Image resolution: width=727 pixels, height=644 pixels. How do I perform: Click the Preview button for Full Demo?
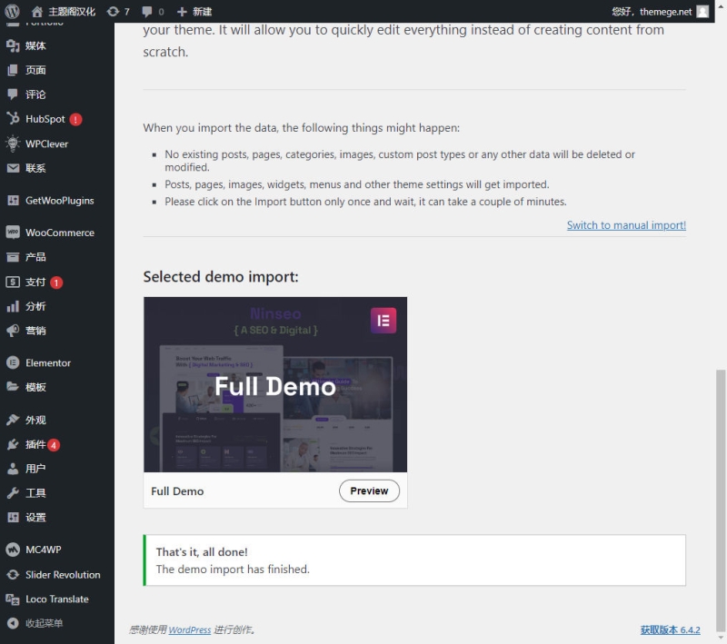point(369,490)
